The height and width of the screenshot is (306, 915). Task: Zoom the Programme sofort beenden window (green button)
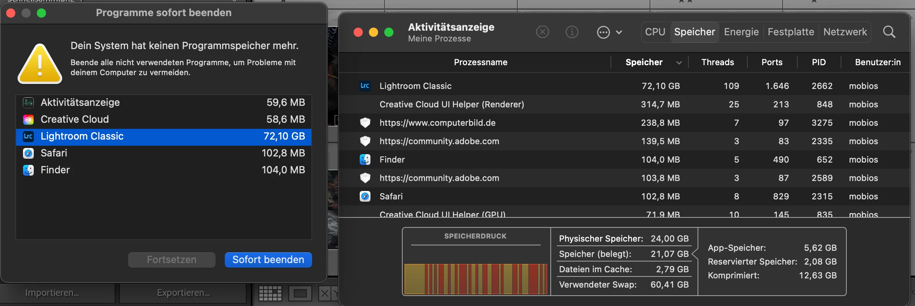click(x=41, y=13)
